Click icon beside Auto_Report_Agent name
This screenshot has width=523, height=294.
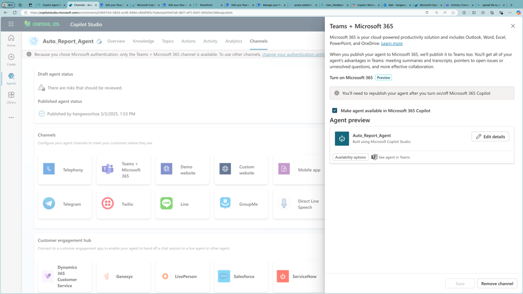coord(99,41)
